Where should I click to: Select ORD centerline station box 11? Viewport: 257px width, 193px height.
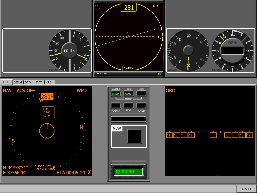click(213, 135)
